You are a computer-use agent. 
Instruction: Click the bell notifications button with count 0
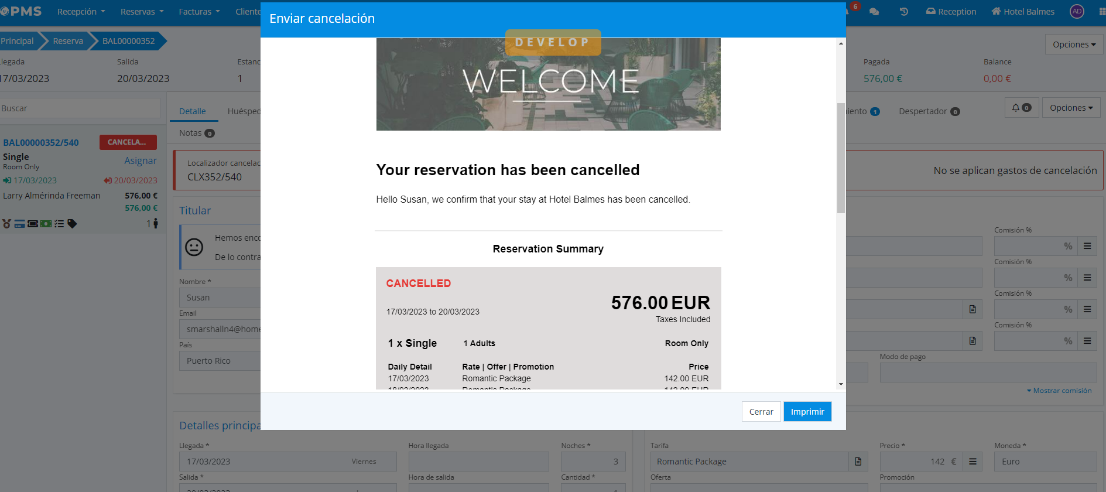(1022, 108)
